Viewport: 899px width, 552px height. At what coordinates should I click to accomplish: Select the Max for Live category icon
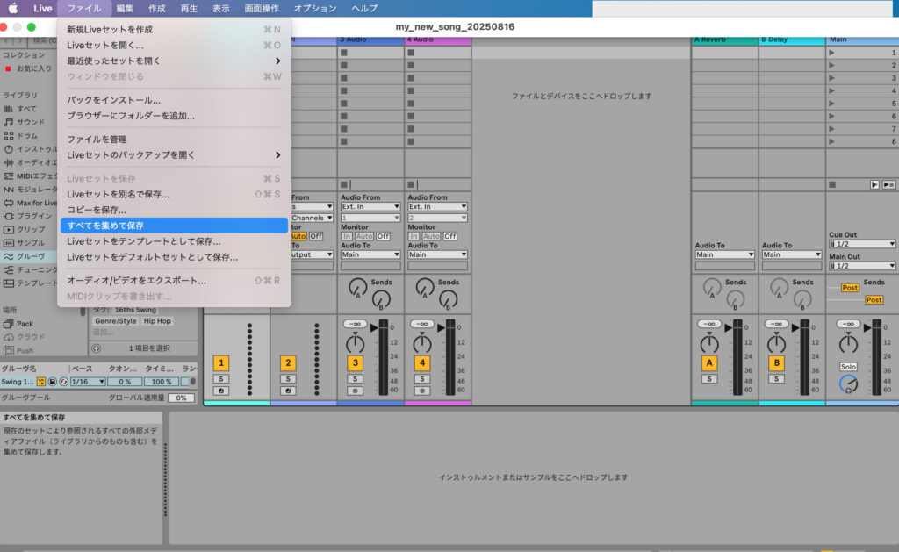pos(8,203)
